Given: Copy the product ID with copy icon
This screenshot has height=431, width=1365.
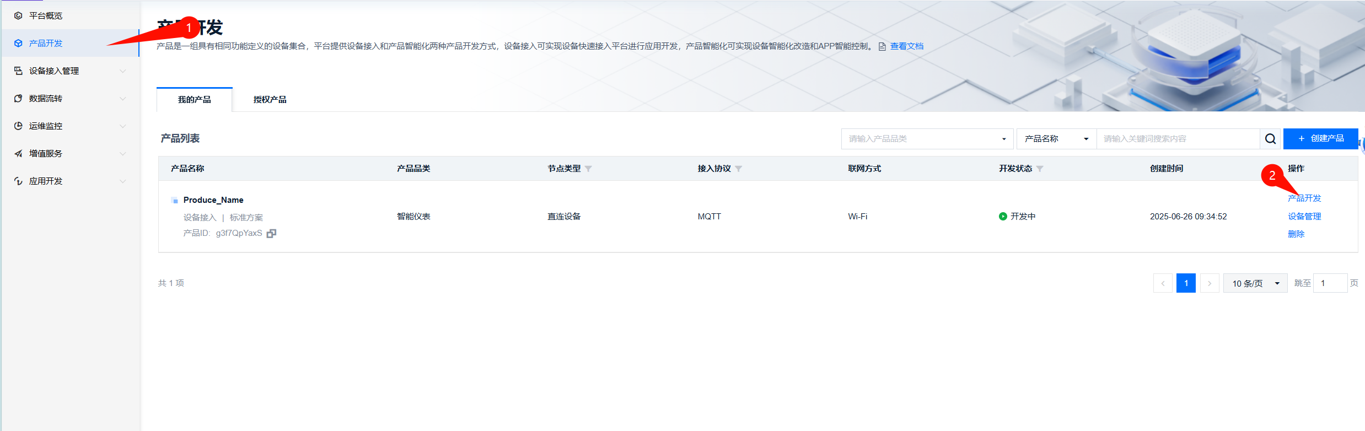Looking at the screenshot, I should click(x=271, y=234).
